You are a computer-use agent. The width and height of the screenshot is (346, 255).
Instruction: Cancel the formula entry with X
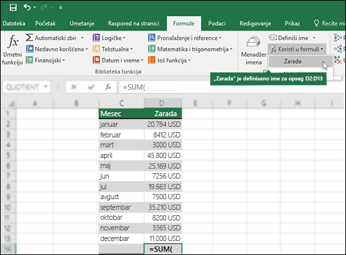(74, 87)
